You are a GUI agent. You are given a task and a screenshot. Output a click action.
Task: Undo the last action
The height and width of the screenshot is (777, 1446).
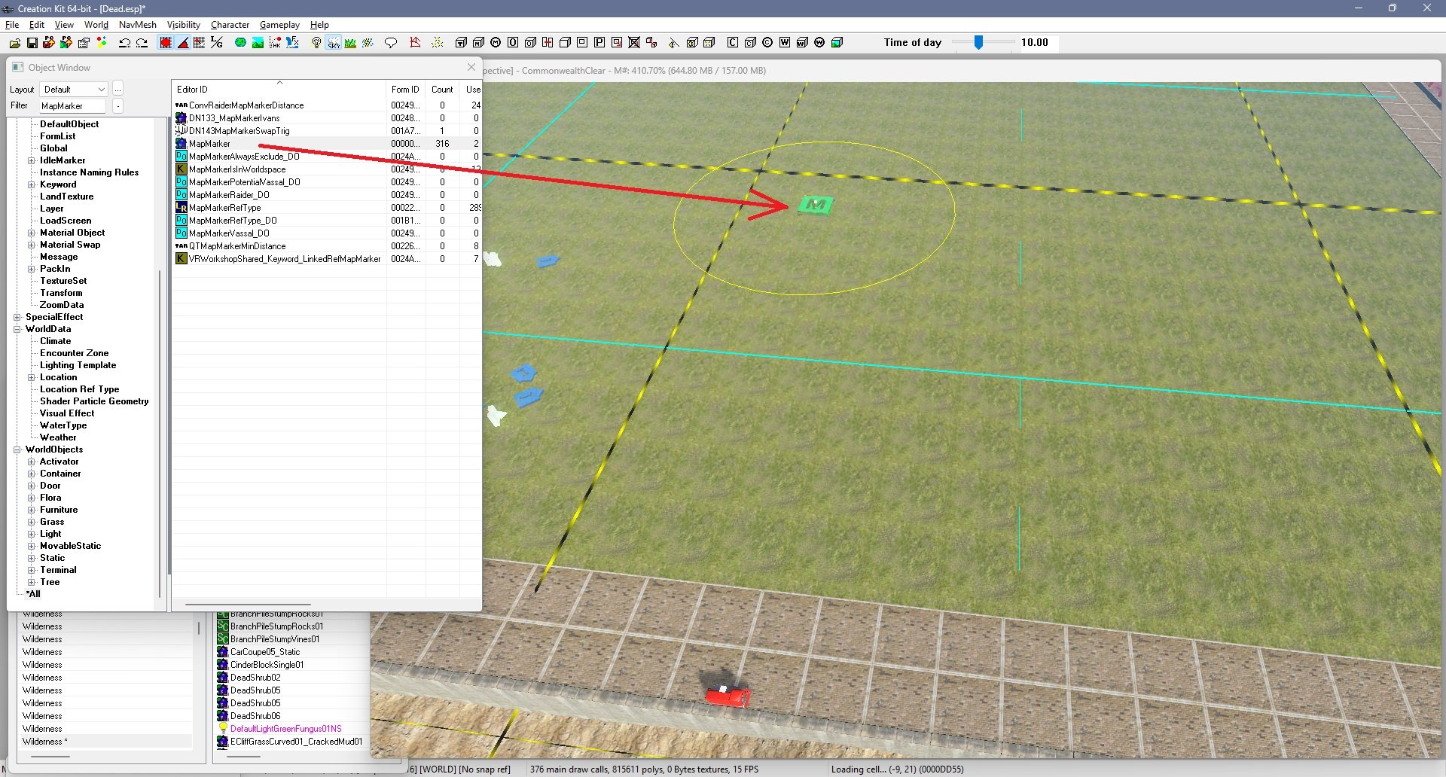click(x=125, y=43)
